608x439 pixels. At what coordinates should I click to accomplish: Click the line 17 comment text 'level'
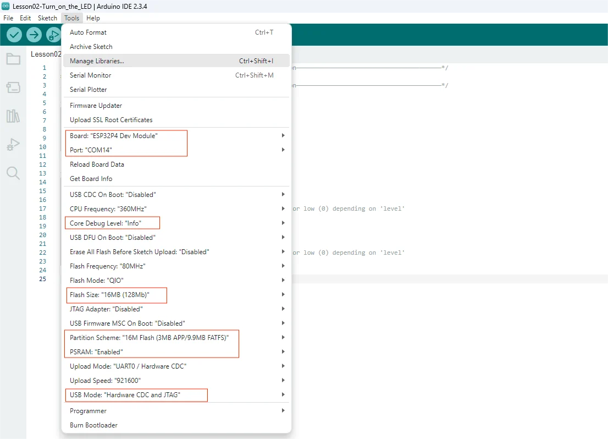[393, 209]
